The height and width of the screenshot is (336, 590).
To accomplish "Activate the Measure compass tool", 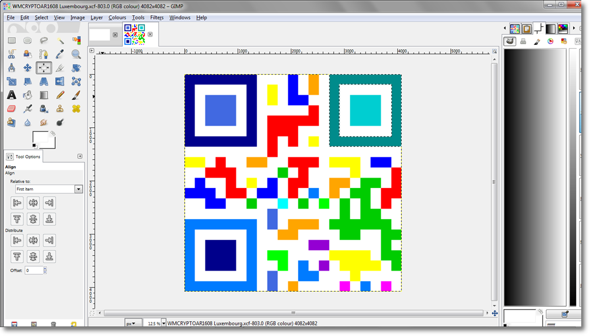I will [x=11, y=68].
